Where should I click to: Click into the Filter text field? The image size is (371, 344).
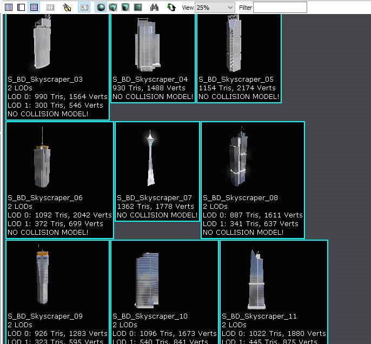tap(280, 8)
